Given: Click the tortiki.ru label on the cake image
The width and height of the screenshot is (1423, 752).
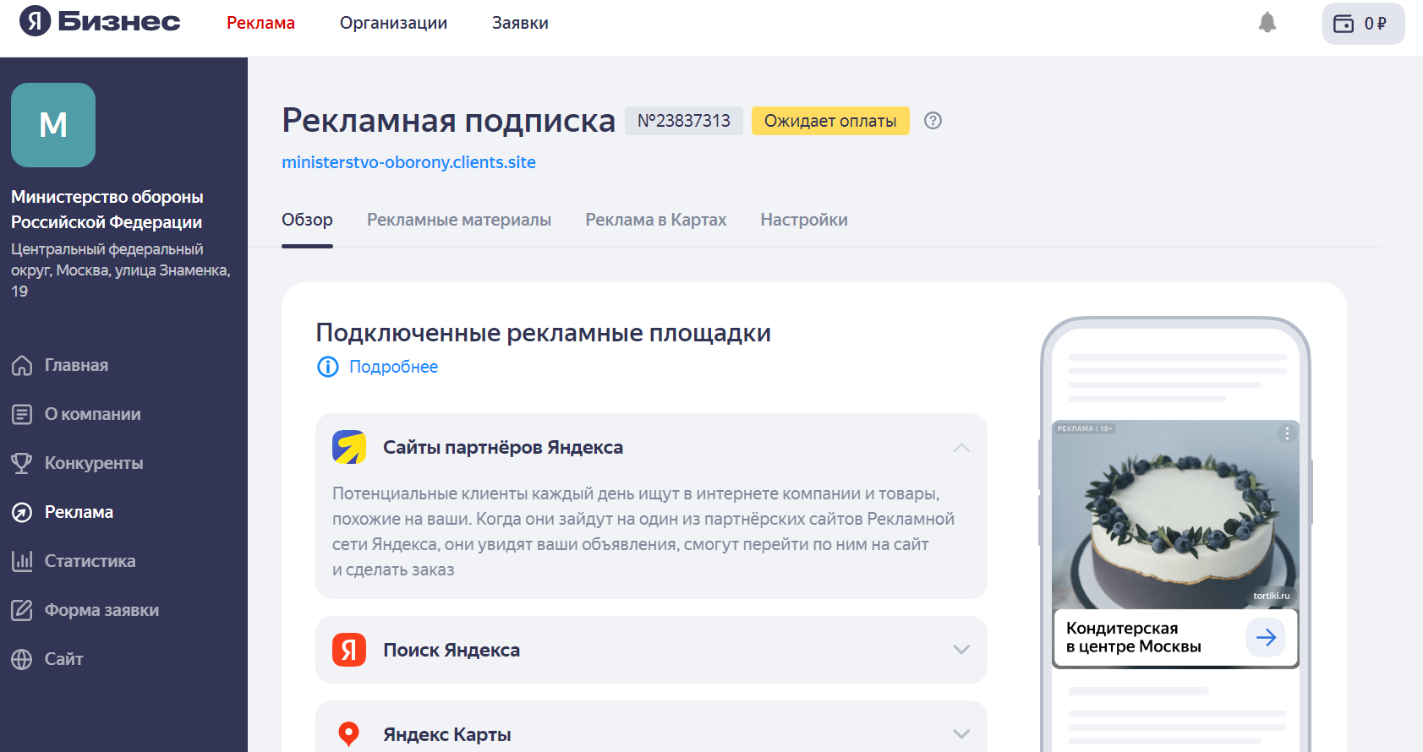Looking at the screenshot, I should pyautogui.click(x=1272, y=596).
